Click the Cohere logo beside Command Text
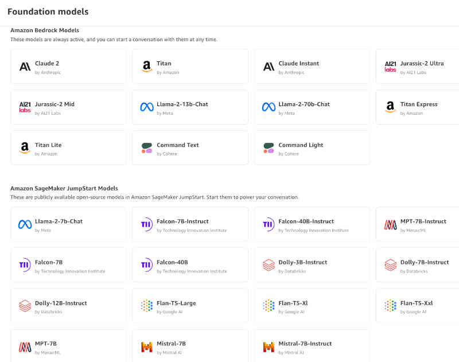 point(147,148)
